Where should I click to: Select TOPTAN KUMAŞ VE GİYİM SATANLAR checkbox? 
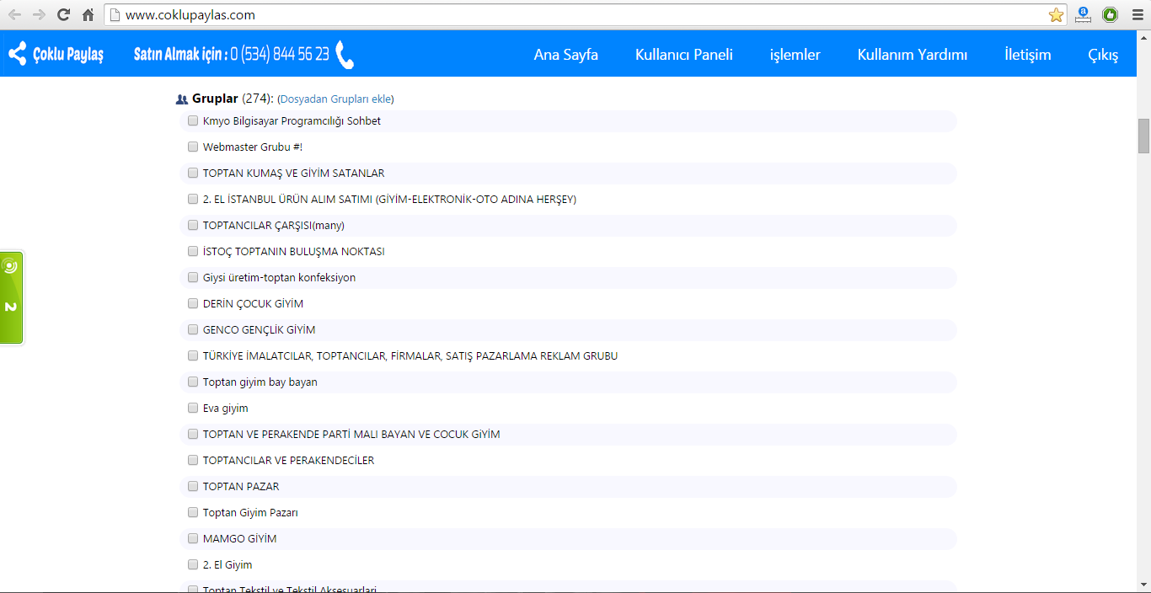click(193, 173)
